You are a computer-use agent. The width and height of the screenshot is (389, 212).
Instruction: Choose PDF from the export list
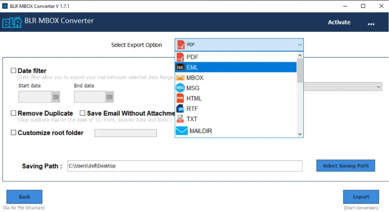(236, 57)
